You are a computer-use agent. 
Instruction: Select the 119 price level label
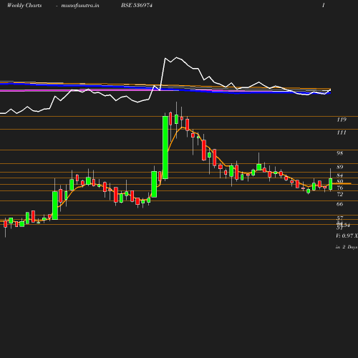tap(342, 120)
